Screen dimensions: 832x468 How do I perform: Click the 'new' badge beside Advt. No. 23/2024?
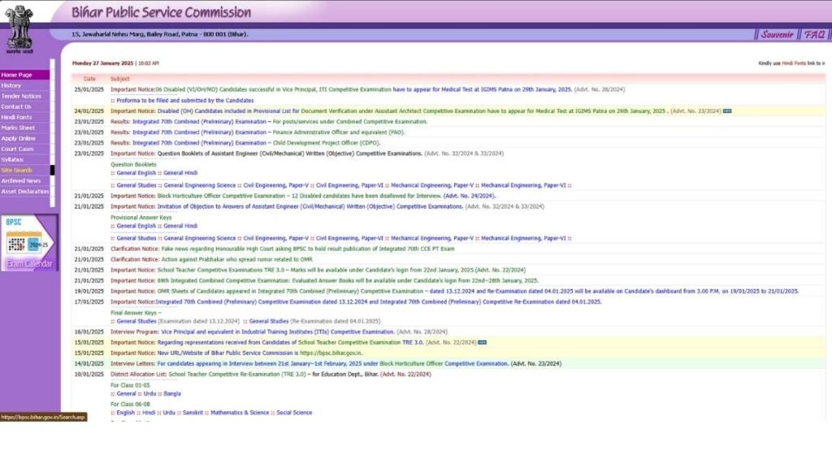click(726, 110)
